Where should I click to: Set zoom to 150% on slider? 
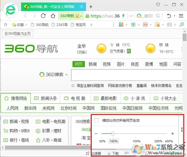[x=136, y=141]
